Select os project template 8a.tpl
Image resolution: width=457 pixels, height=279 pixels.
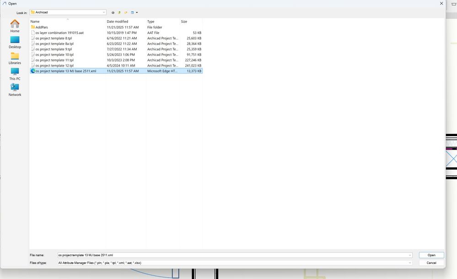pos(54,44)
